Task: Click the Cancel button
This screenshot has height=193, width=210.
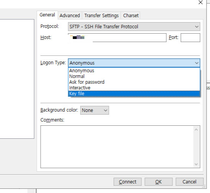Action: (x=190, y=182)
